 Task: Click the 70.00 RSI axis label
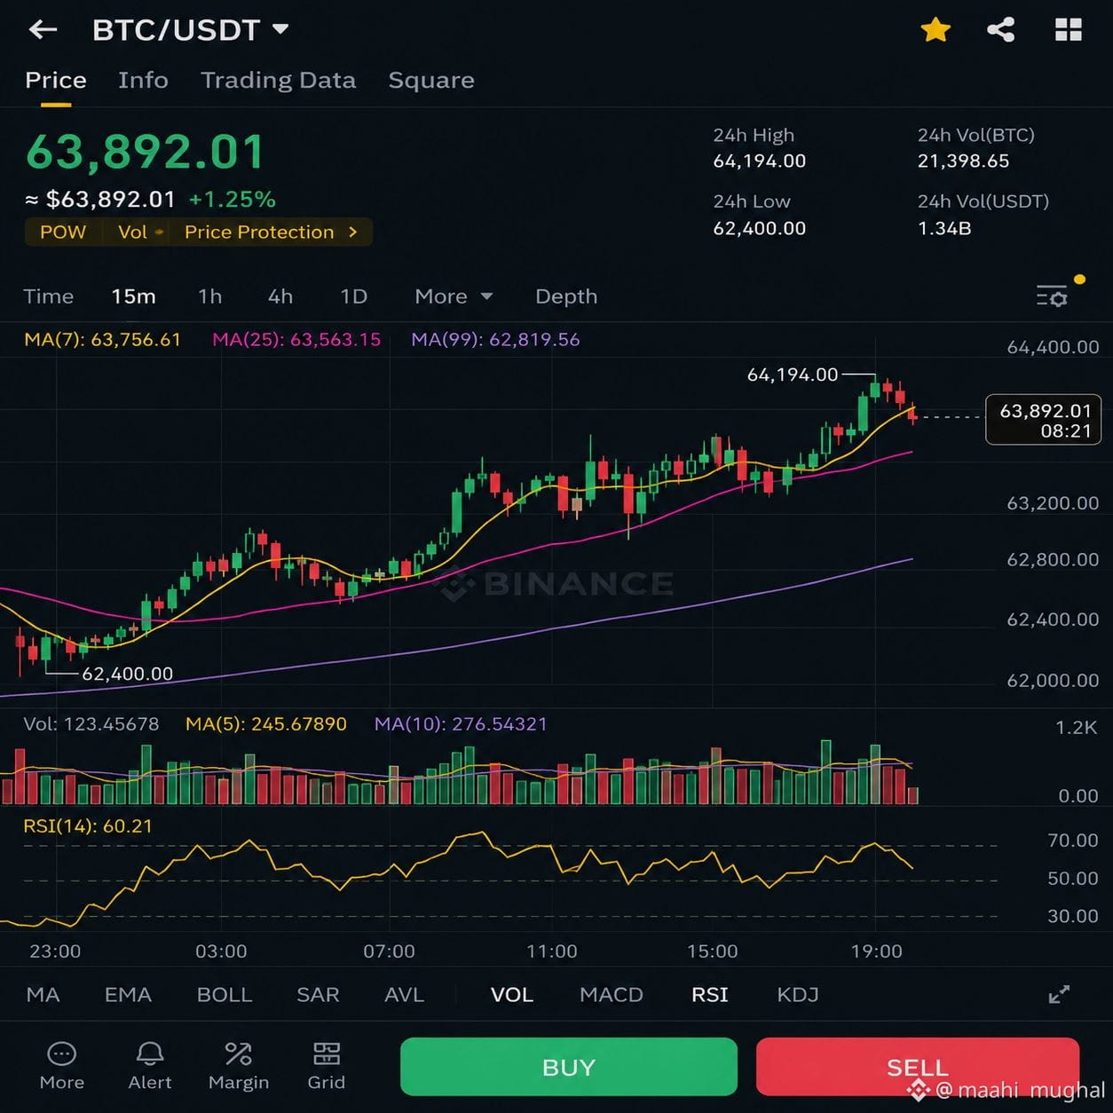[1073, 841]
